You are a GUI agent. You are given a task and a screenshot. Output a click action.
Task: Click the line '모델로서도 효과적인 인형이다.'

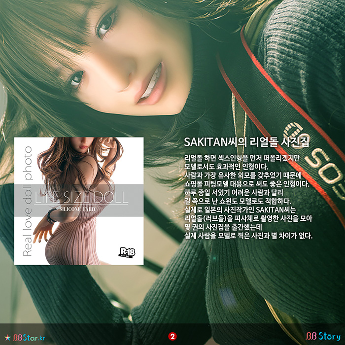pos(226,167)
